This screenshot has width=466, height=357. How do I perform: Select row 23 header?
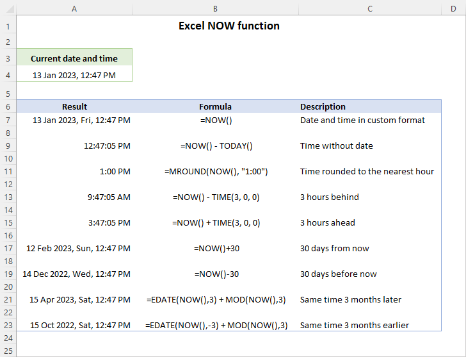(x=8, y=325)
